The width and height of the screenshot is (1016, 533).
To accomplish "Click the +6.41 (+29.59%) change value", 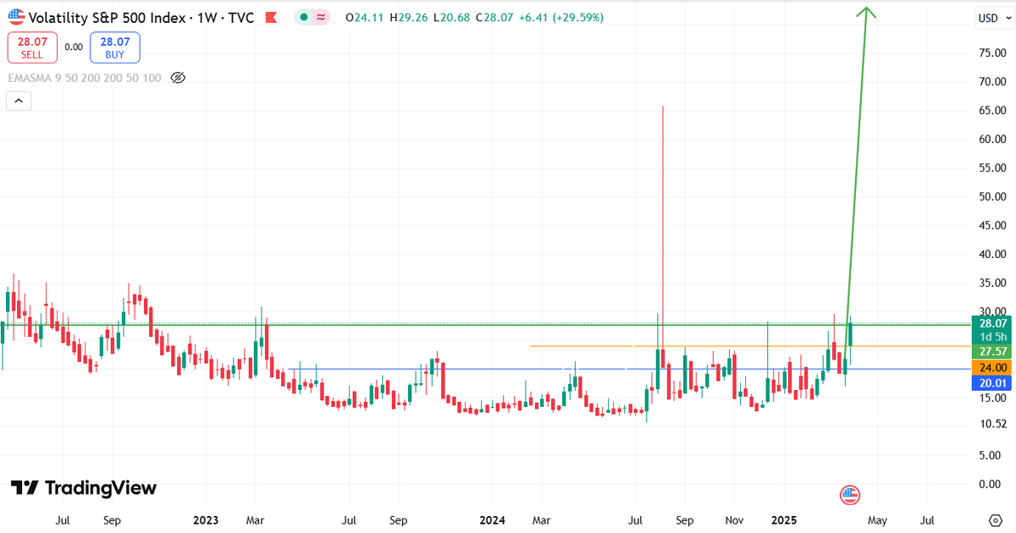I will (560, 17).
